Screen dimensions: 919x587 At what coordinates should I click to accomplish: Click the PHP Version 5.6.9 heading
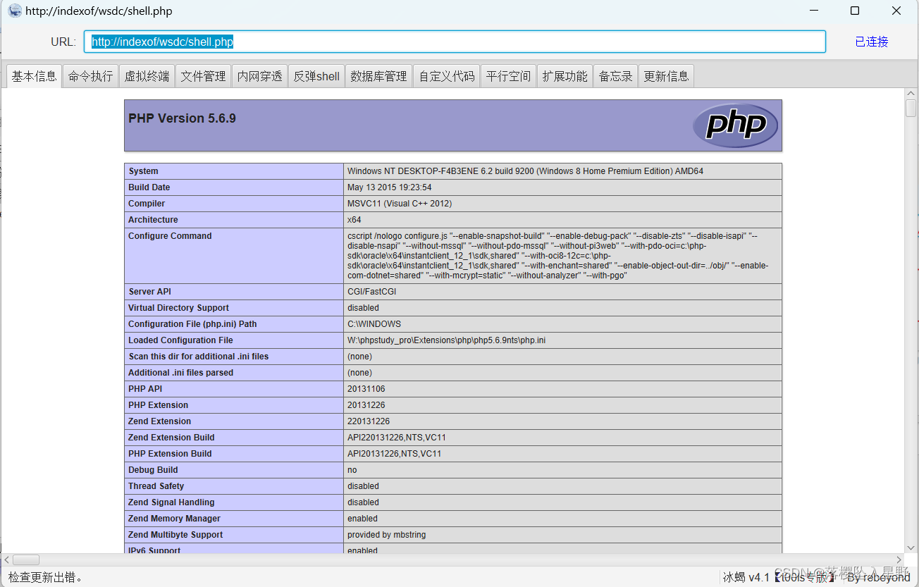tap(182, 118)
